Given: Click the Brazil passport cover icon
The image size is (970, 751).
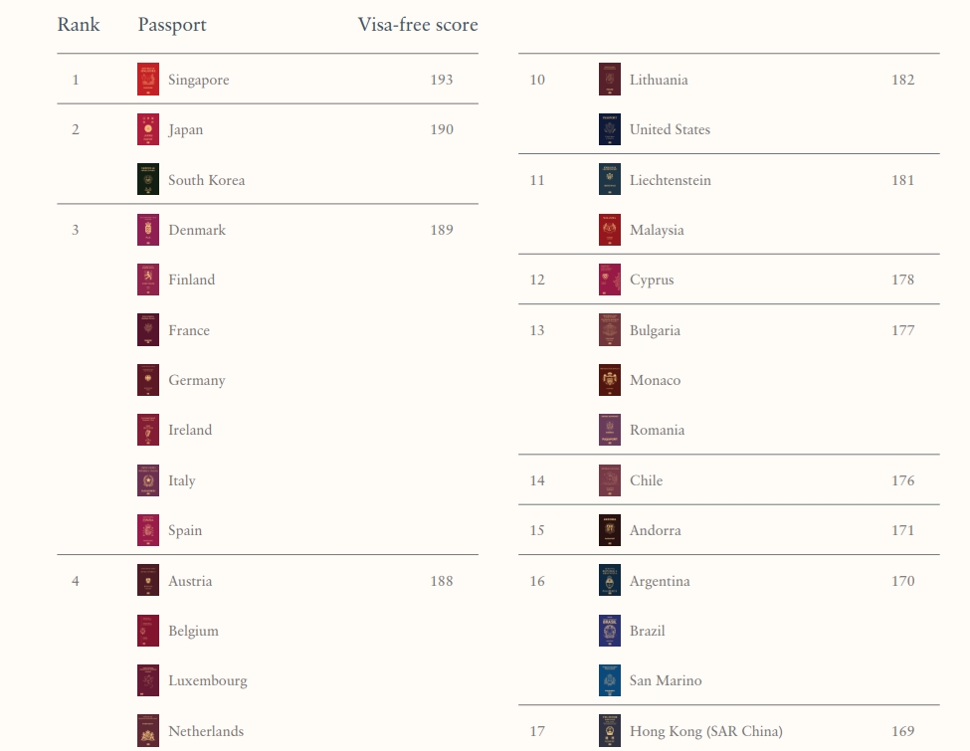Looking at the screenshot, I should [x=610, y=631].
